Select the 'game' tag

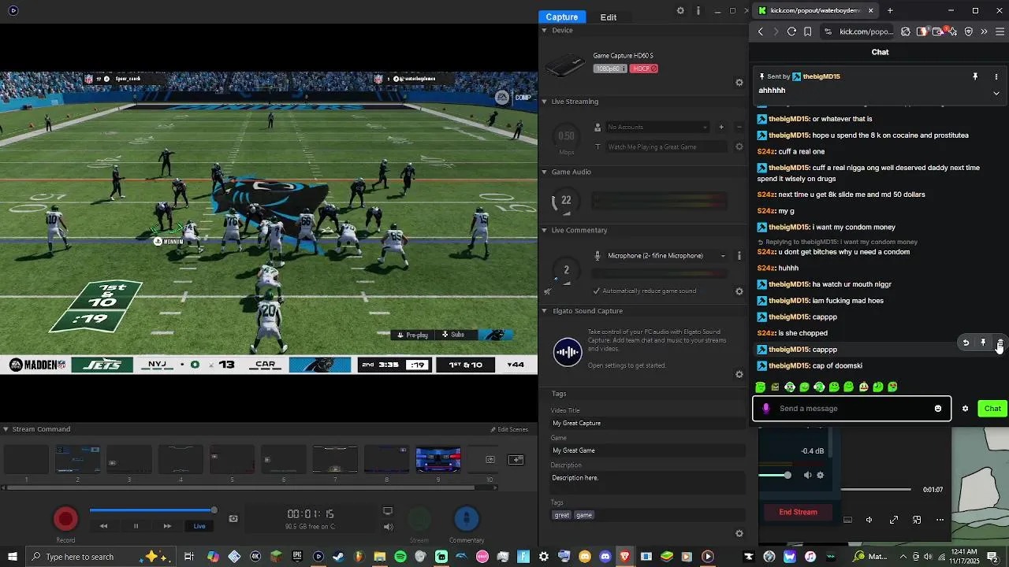[584, 515]
